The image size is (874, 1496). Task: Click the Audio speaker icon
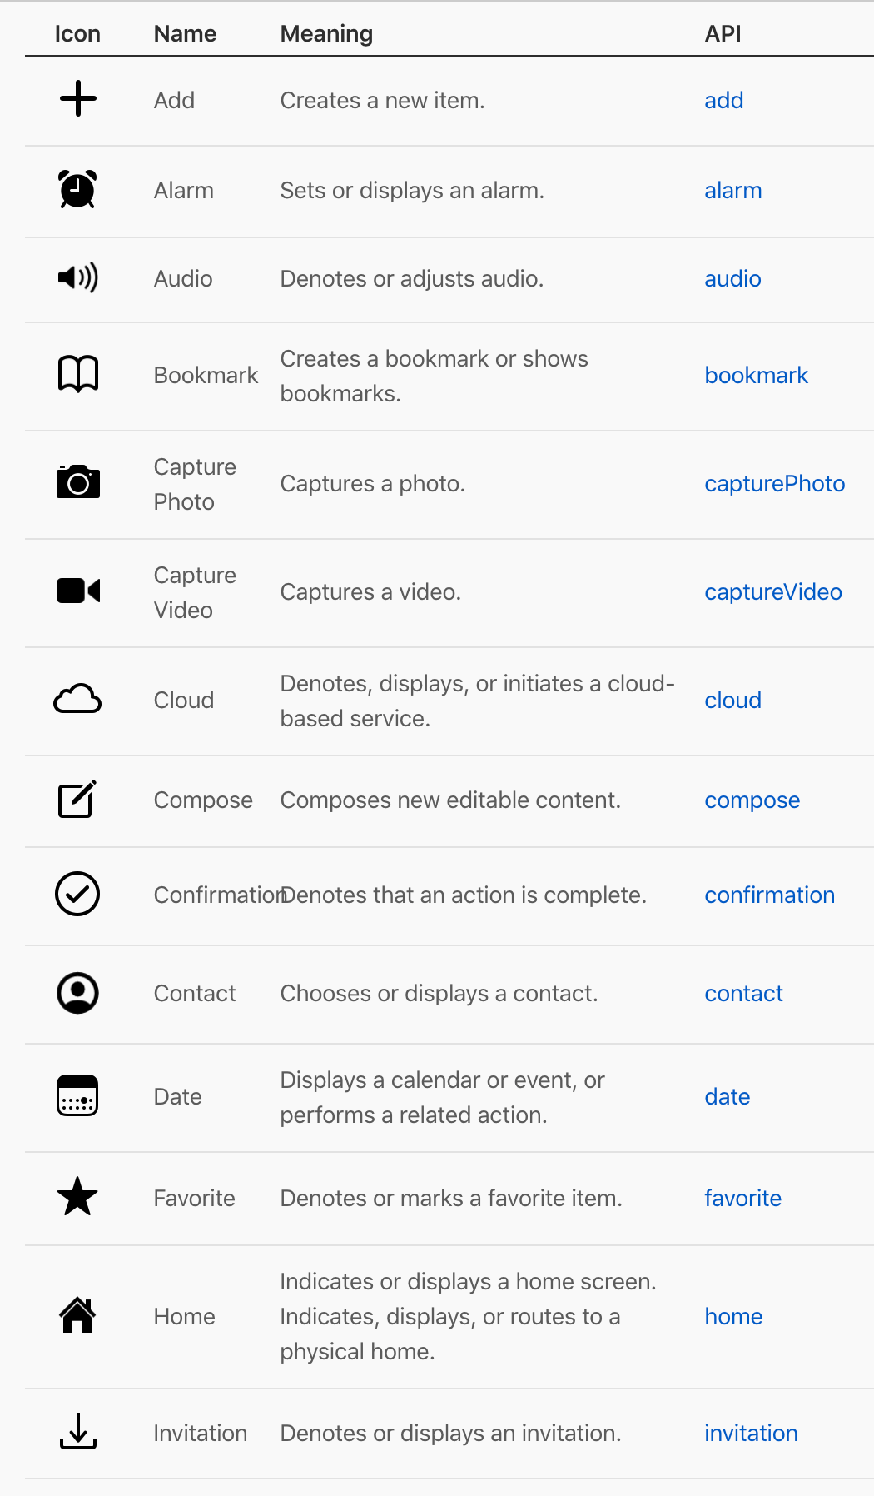click(78, 277)
